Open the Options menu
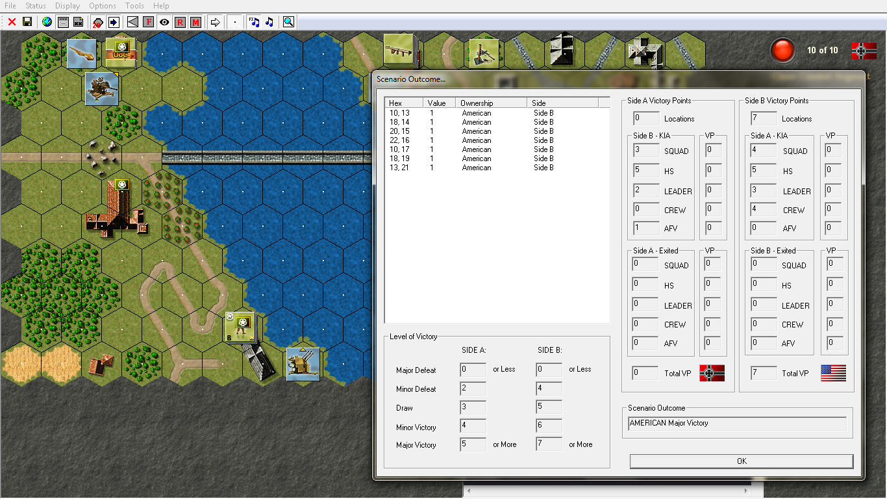The height and width of the screenshot is (499, 887). click(103, 6)
